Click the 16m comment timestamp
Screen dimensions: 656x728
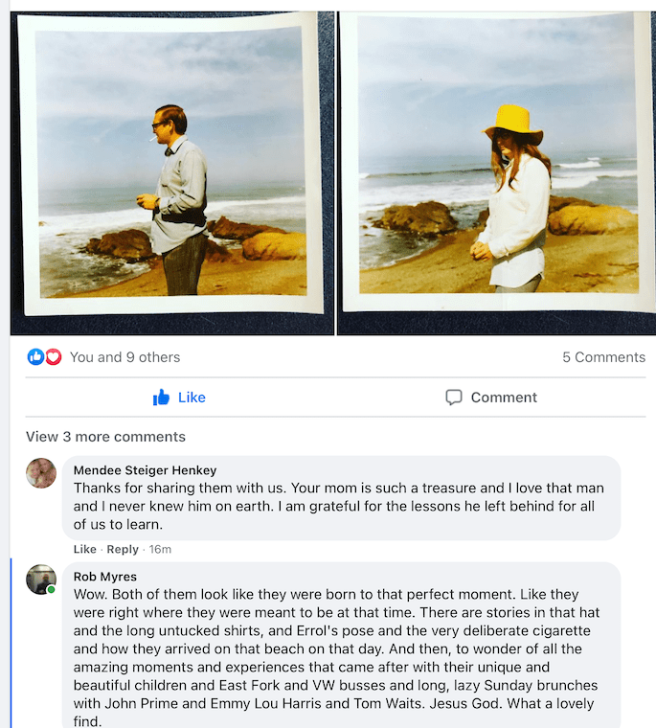point(161,549)
